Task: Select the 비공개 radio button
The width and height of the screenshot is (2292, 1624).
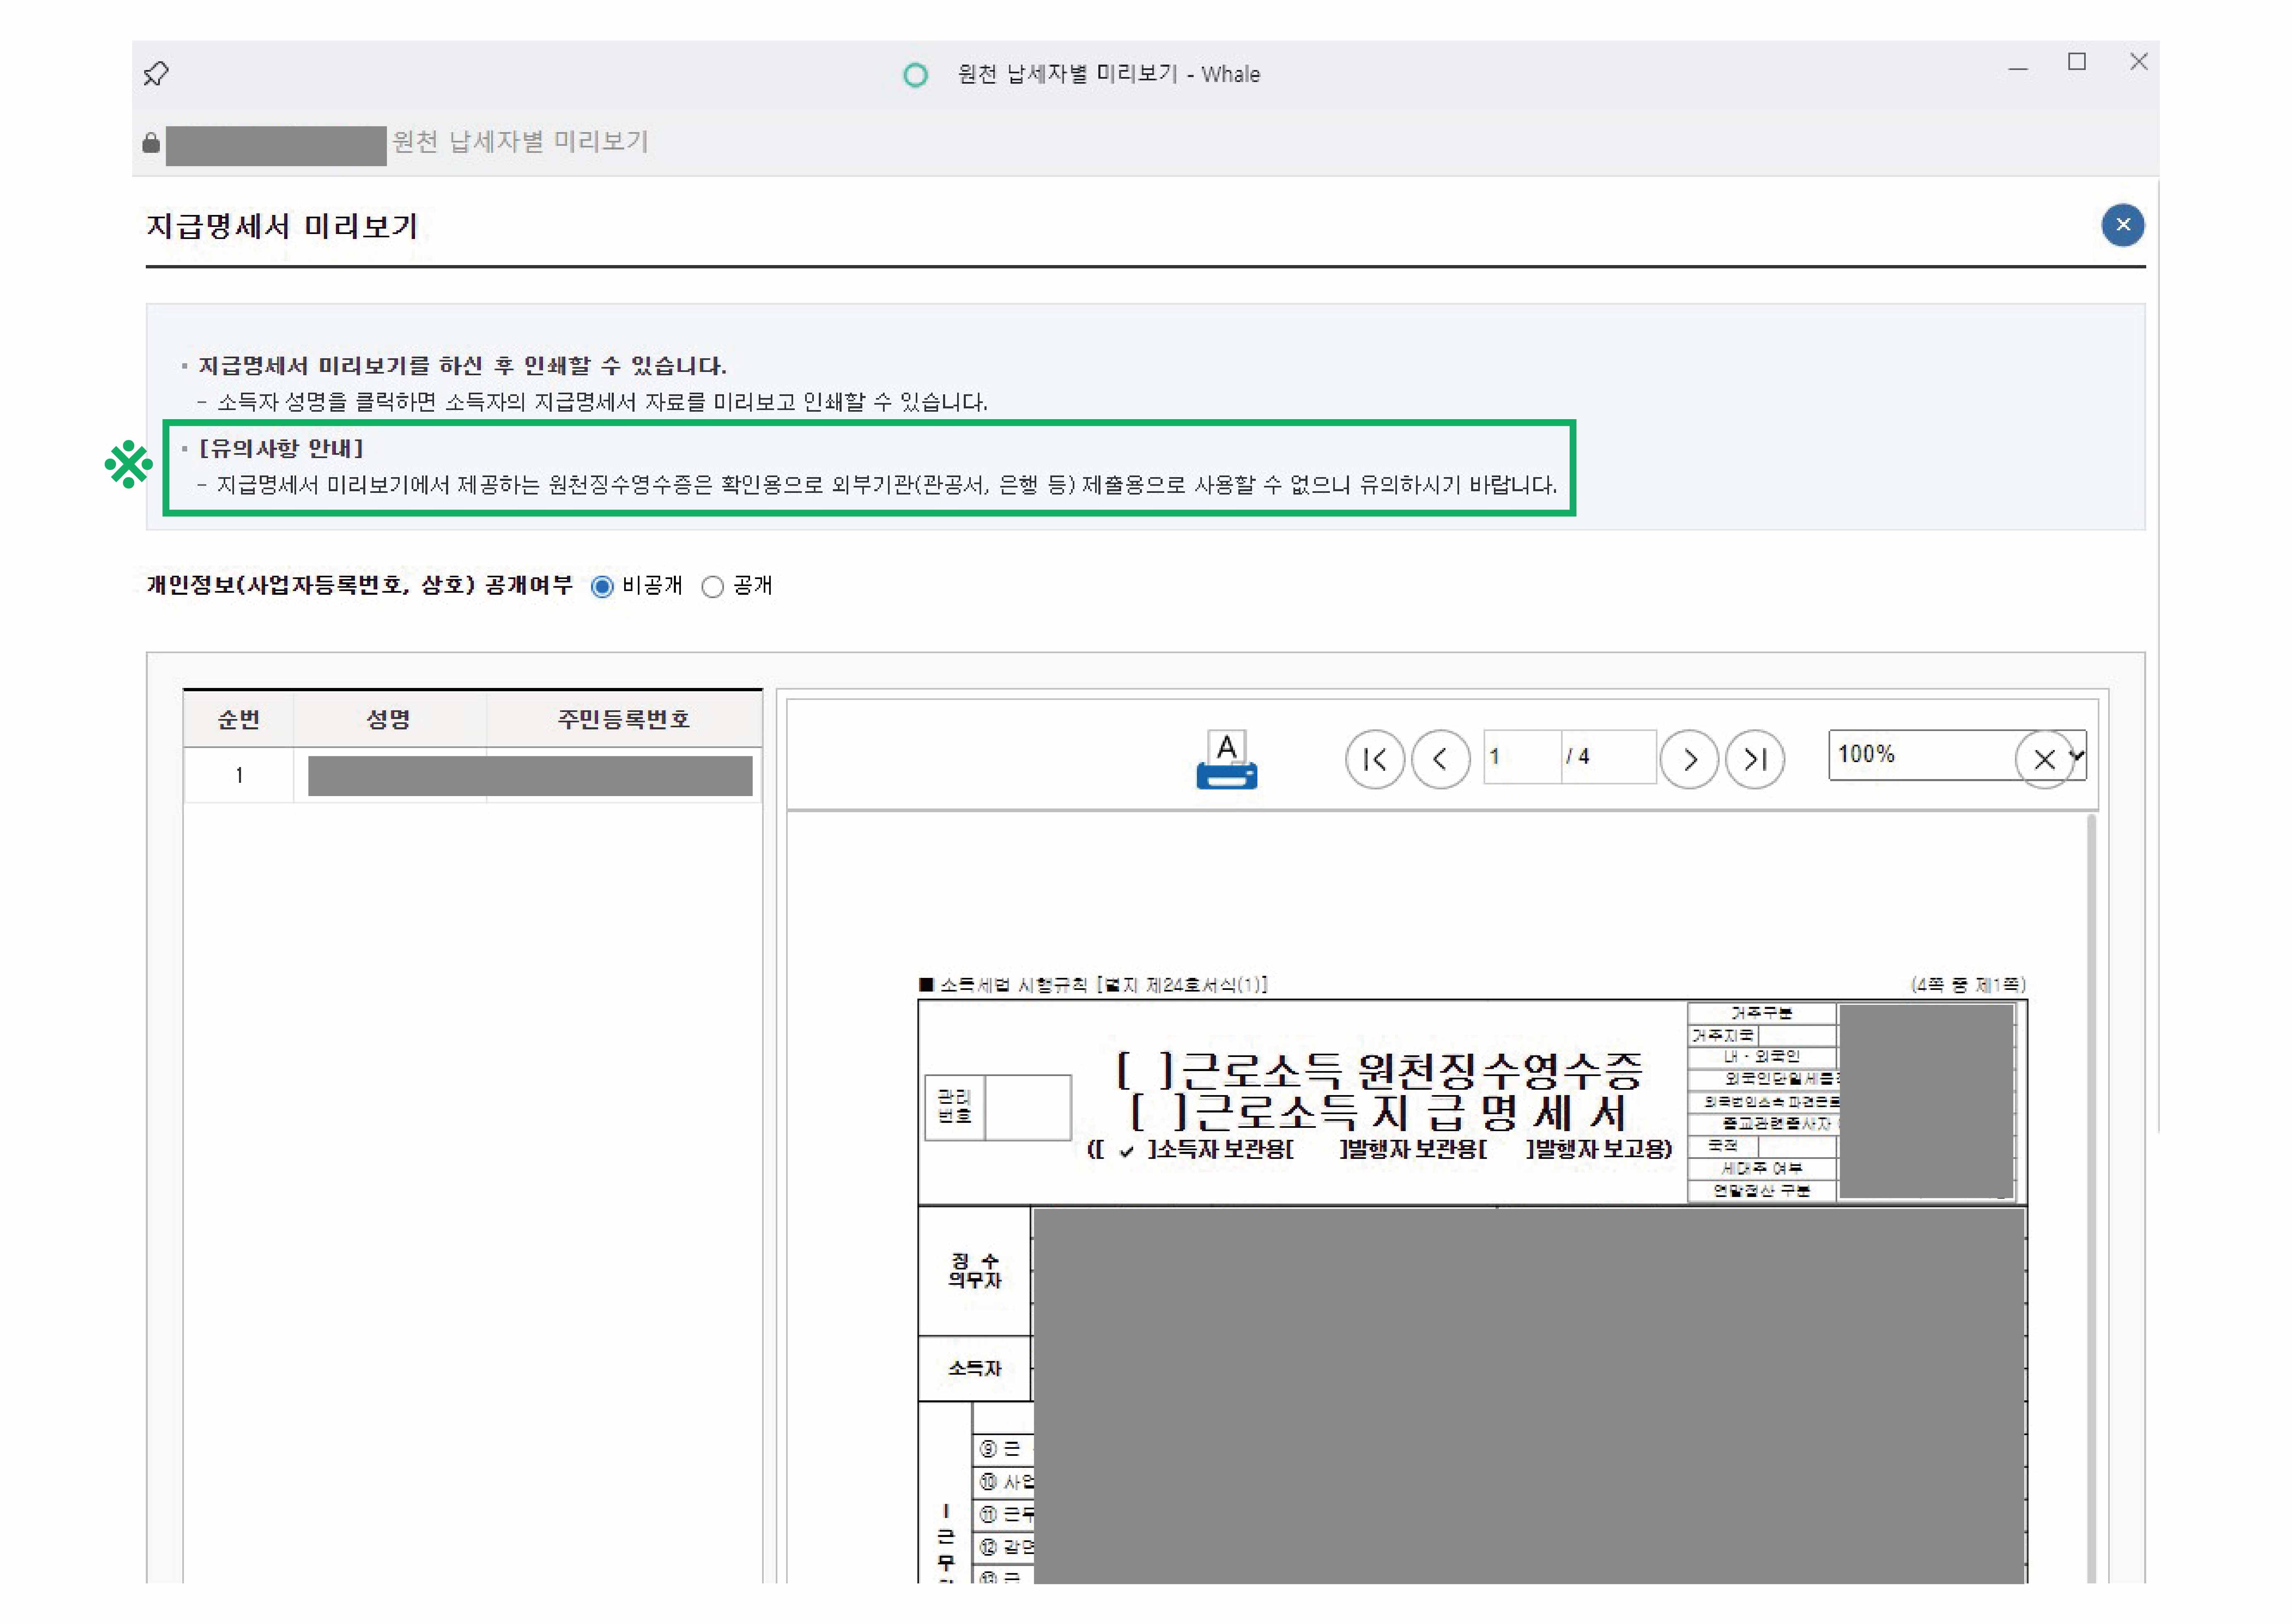Action: click(x=602, y=587)
